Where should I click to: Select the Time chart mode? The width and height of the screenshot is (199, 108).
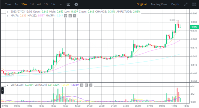pos(8,4)
